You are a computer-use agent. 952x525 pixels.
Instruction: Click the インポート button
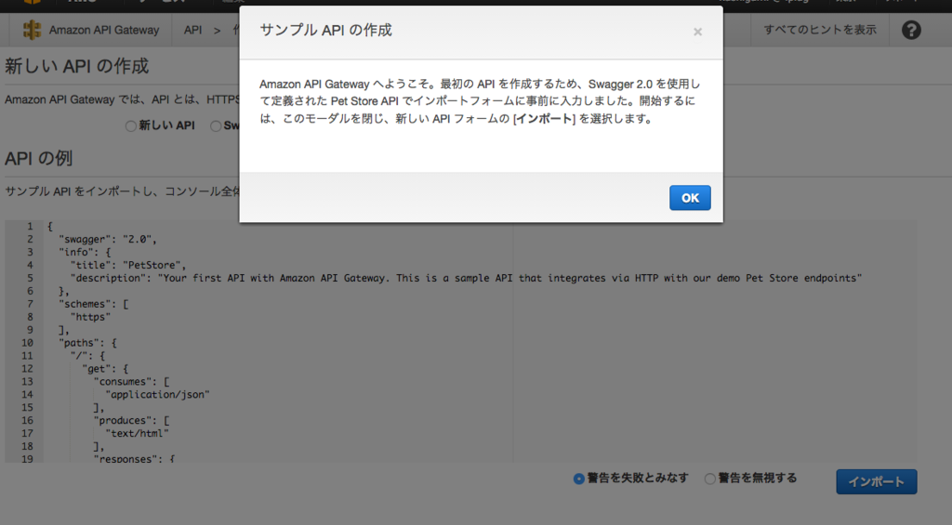tap(876, 482)
